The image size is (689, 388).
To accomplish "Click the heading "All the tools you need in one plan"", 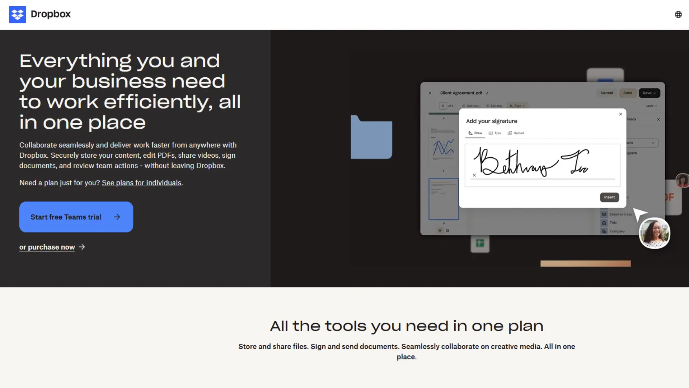I will pyautogui.click(x=407, y=326).
